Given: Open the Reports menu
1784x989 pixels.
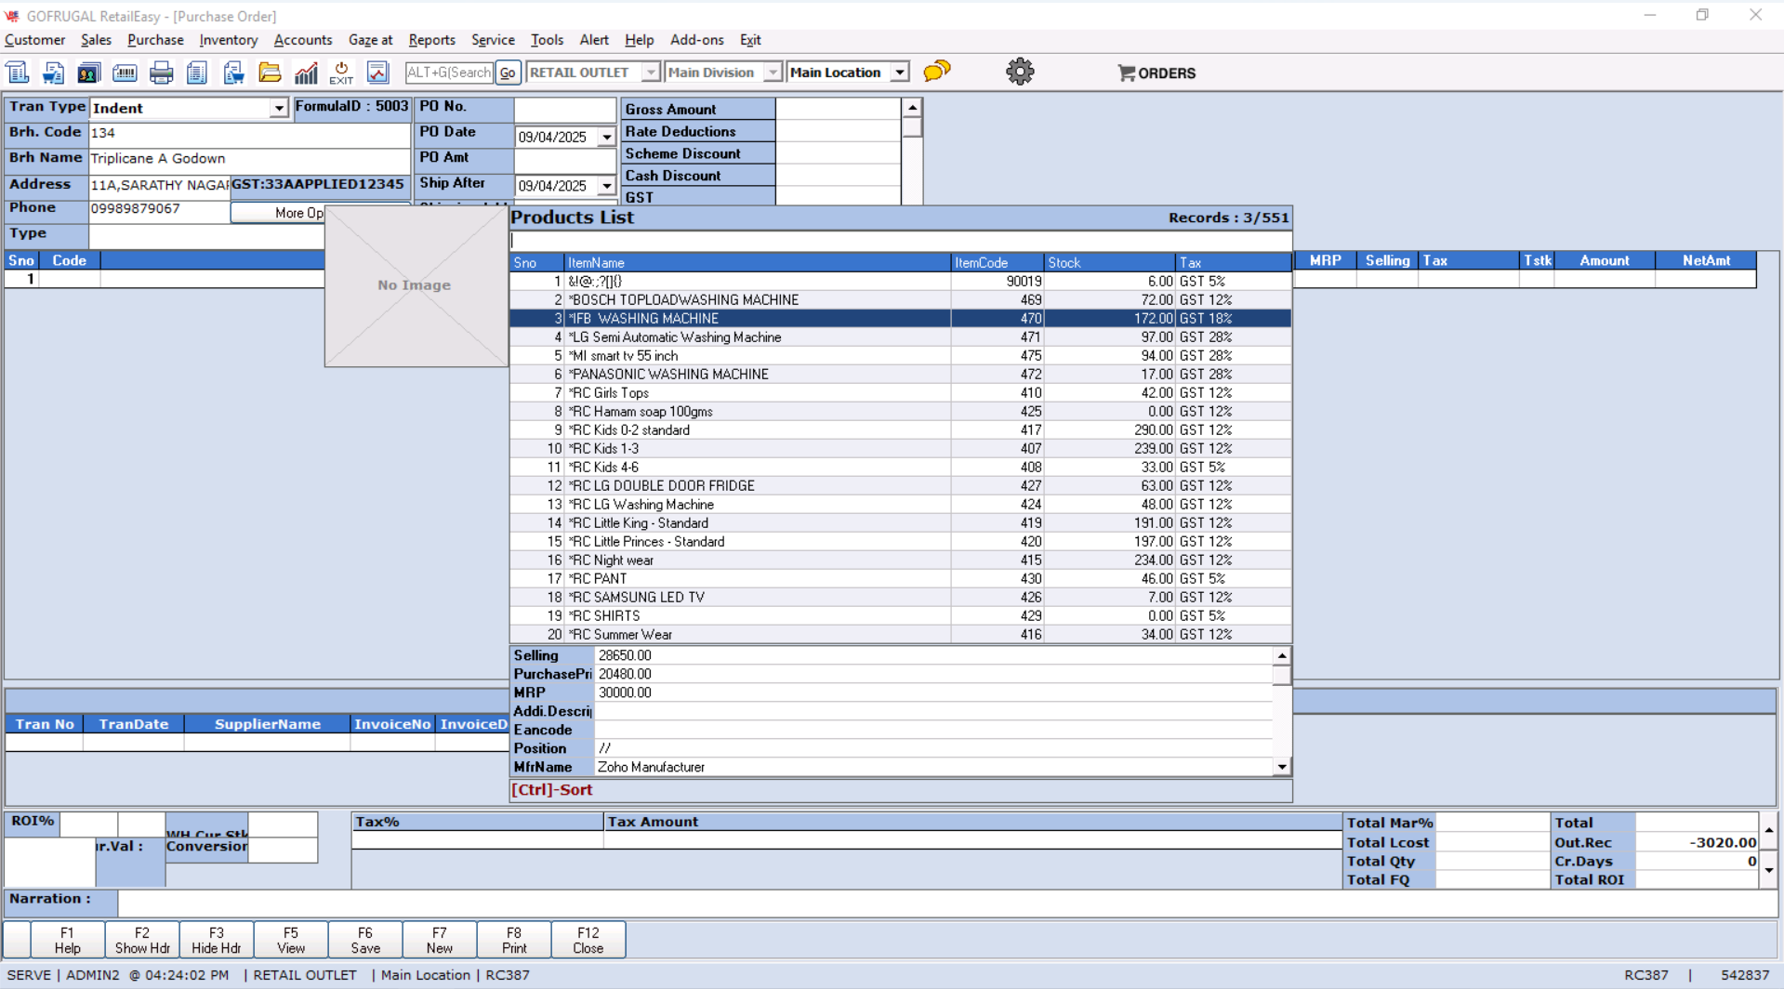Looking at the screenshot, I should [431, 40].
